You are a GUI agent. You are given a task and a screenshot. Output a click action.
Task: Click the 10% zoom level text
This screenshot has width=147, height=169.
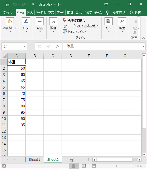[x=138, y=166]
